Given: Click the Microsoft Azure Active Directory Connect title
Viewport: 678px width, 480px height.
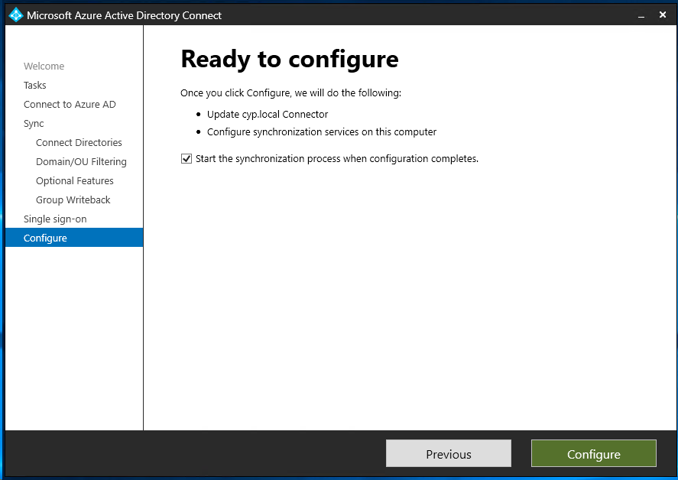Looking at the screenshot, I should [124, 15].
